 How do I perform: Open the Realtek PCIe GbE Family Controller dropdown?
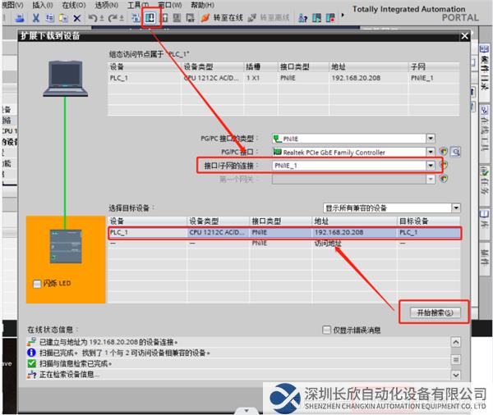pyautogui.click(x=431, y=152)
